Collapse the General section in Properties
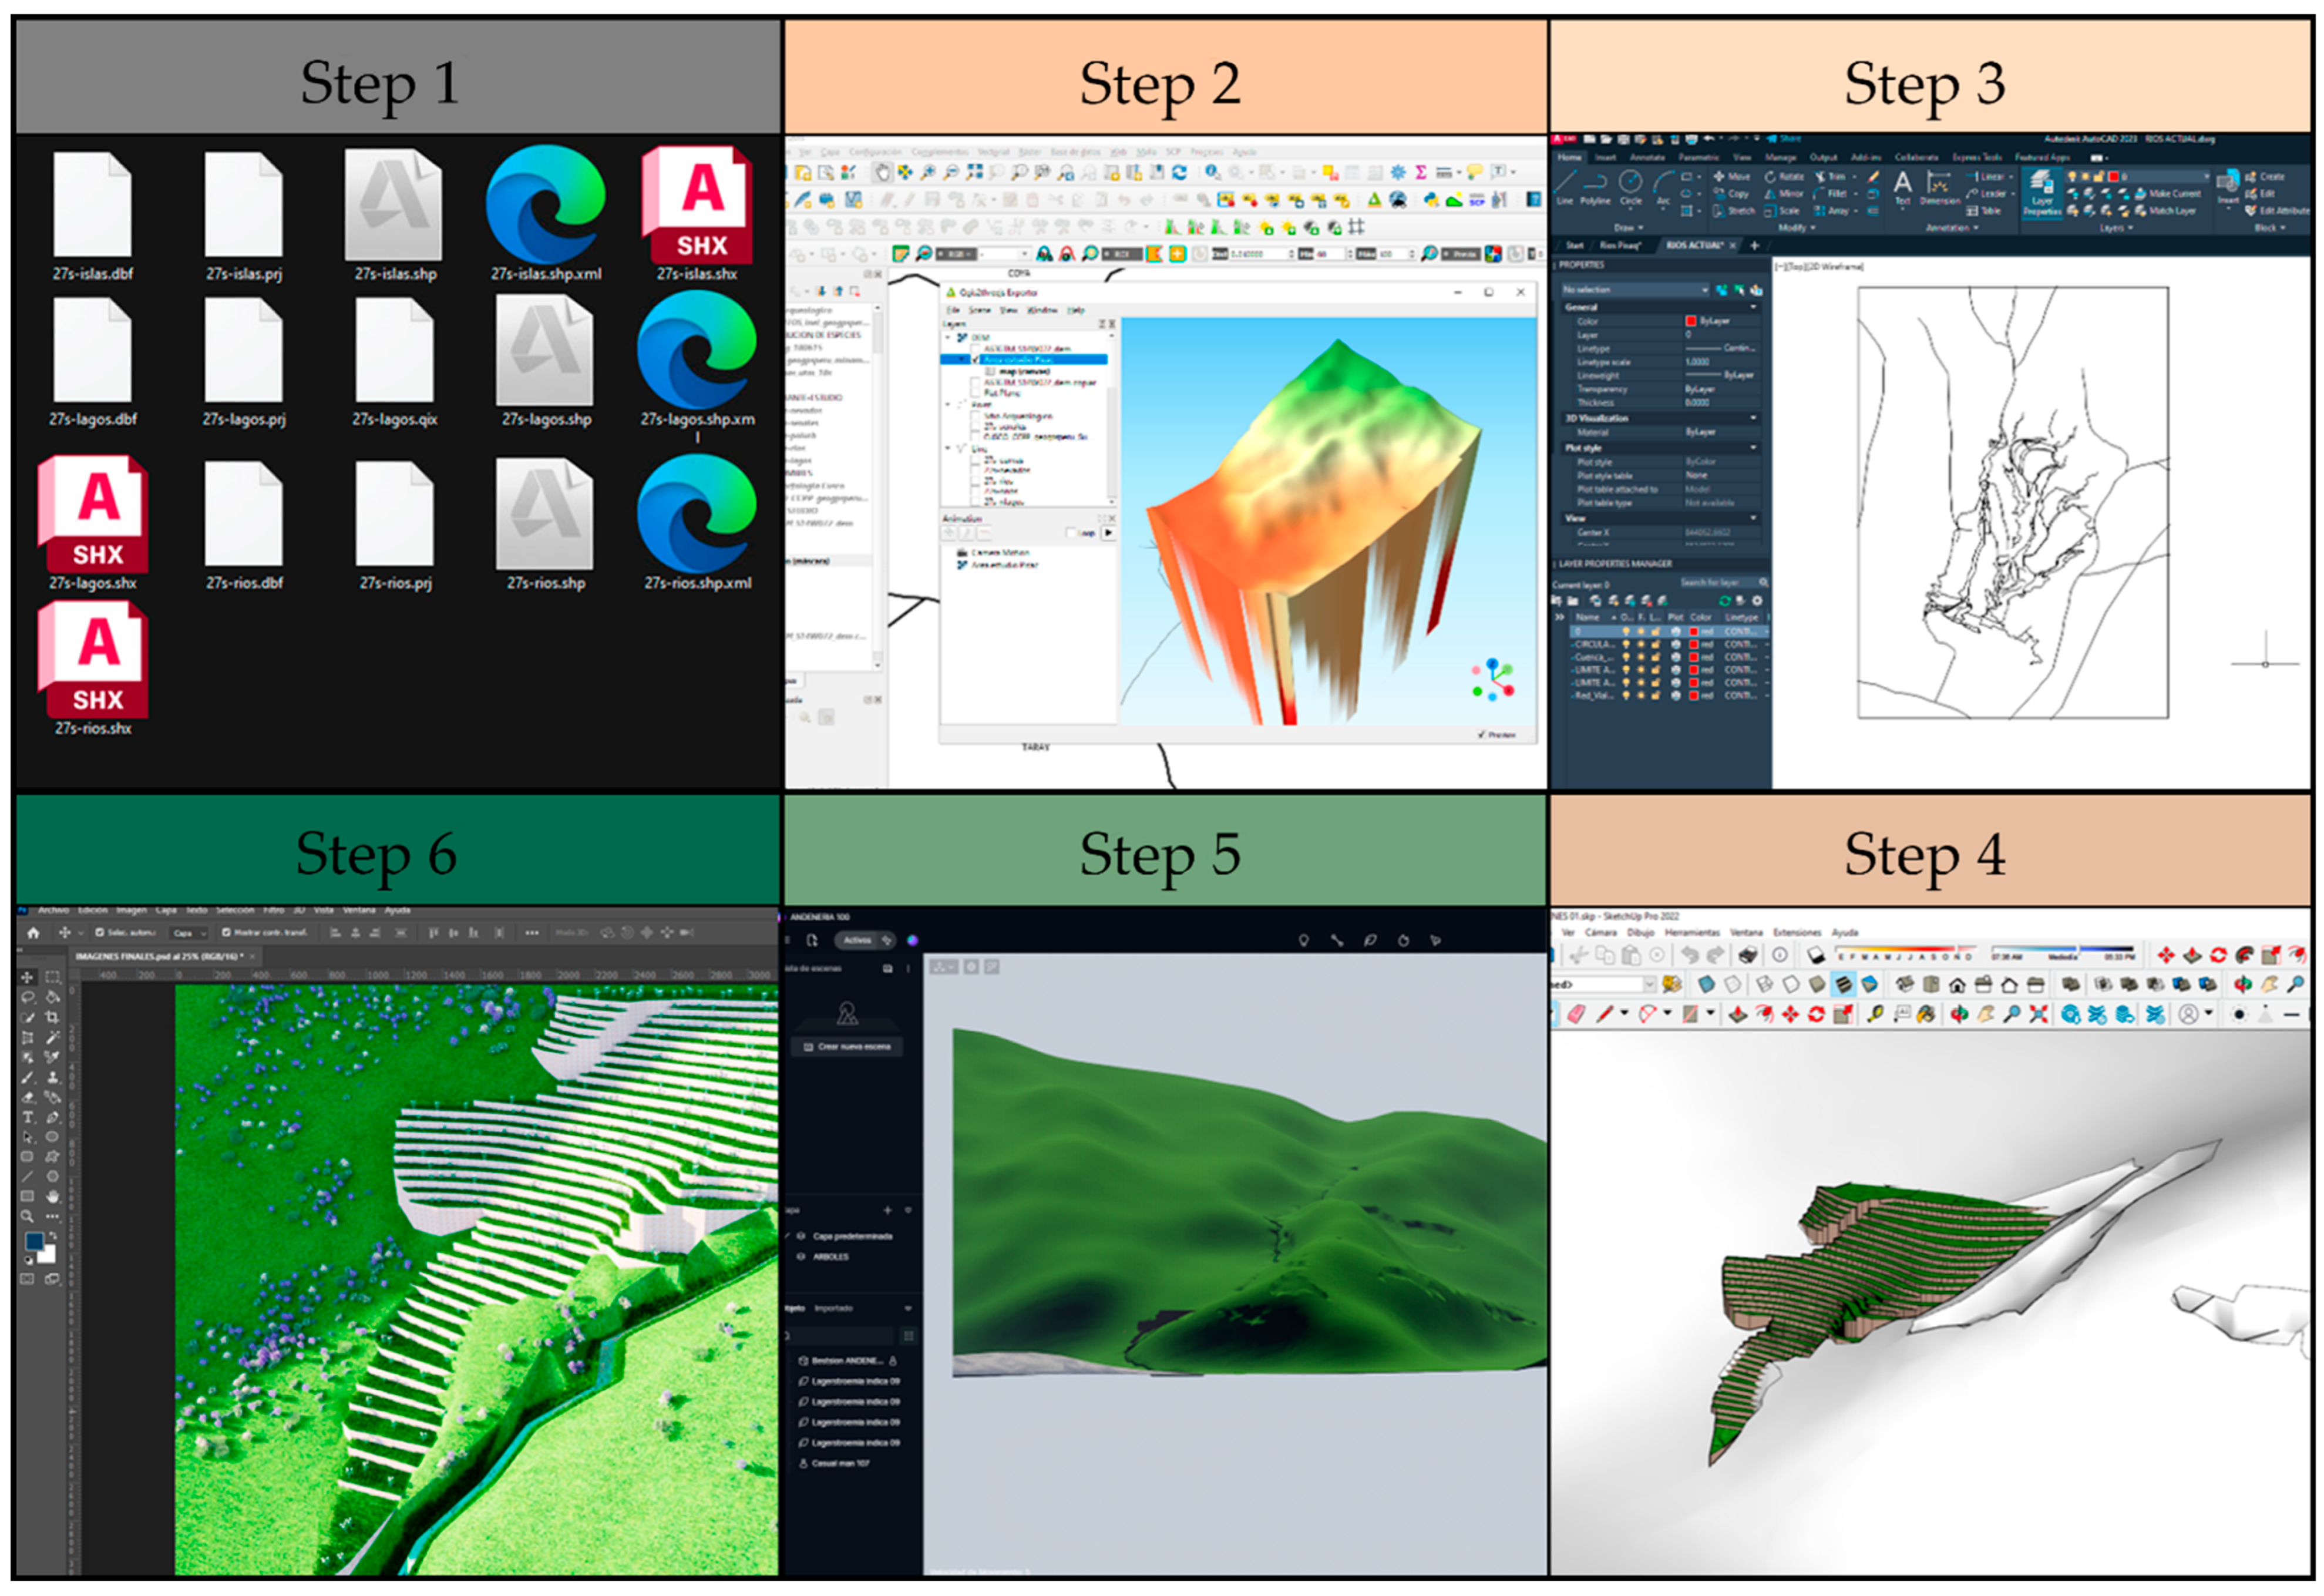Image resolution: width=2324 pixels, height=1596 pixels. pyautogui.click(x=1753, y=307)
